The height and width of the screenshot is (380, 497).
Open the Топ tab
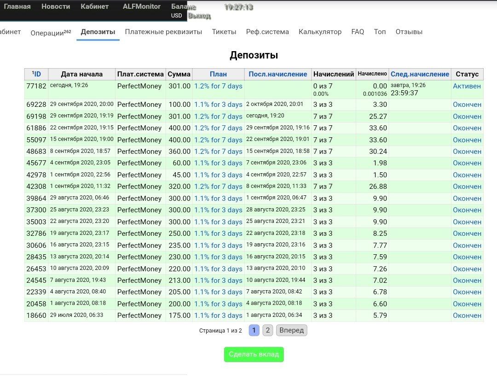point(380,32)
